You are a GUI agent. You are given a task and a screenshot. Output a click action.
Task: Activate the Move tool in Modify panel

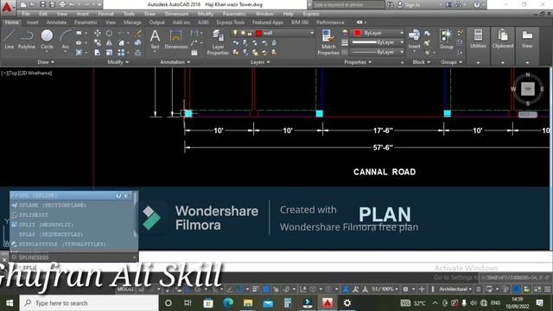pyautogui.click(x=98, y=33)
